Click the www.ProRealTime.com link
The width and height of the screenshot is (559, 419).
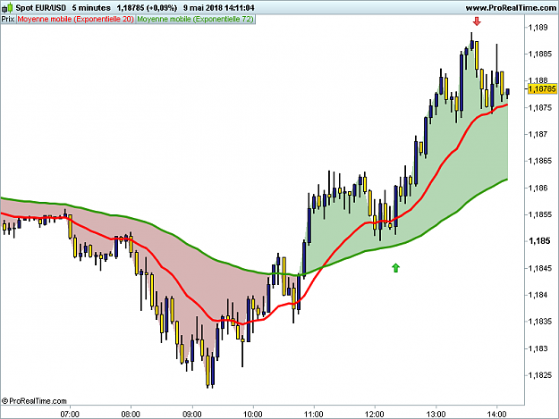point(511,8)
